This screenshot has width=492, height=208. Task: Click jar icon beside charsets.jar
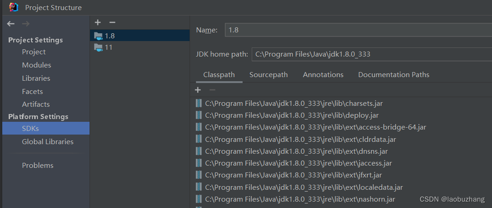[199, 103]
